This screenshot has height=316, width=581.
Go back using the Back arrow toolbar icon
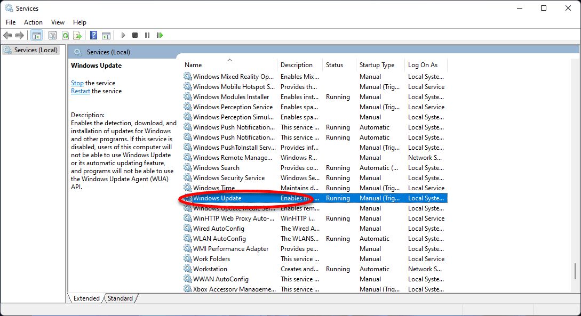pyautogui.click(x=7, y=36)
